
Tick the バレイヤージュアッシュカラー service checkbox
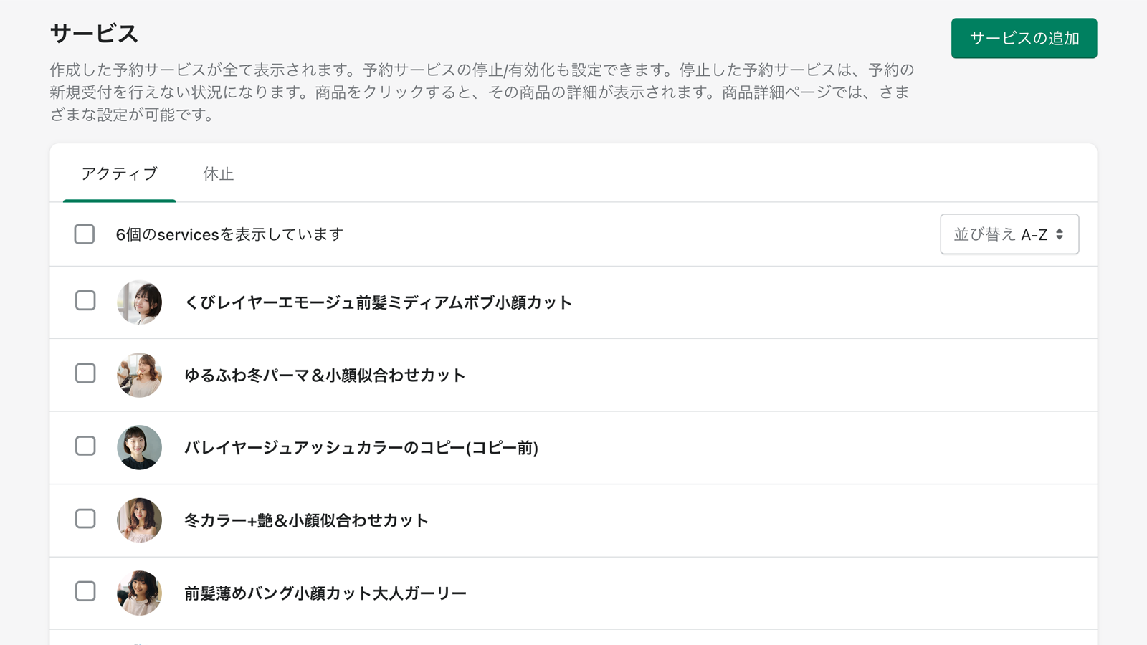tap(85, 446)
